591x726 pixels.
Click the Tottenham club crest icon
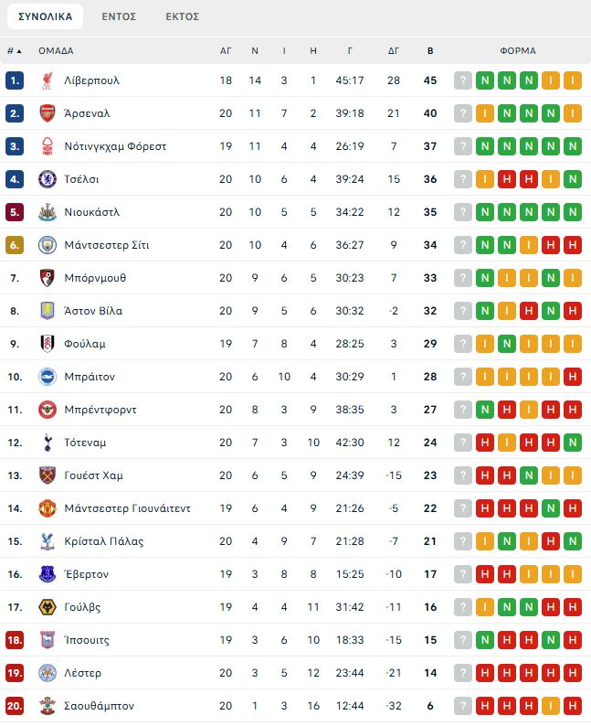click(x=47, y=443)
